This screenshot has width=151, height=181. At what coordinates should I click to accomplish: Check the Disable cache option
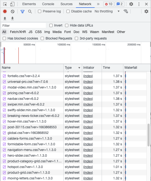point(68,11)
